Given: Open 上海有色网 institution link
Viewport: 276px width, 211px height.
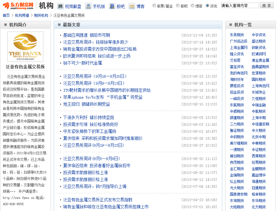Looking at the screenshot, I should pyautogui.click(x=261, y=86).
